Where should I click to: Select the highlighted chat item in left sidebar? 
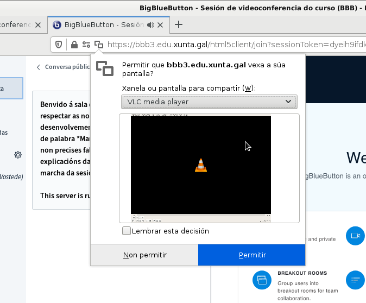pos(11,88)
